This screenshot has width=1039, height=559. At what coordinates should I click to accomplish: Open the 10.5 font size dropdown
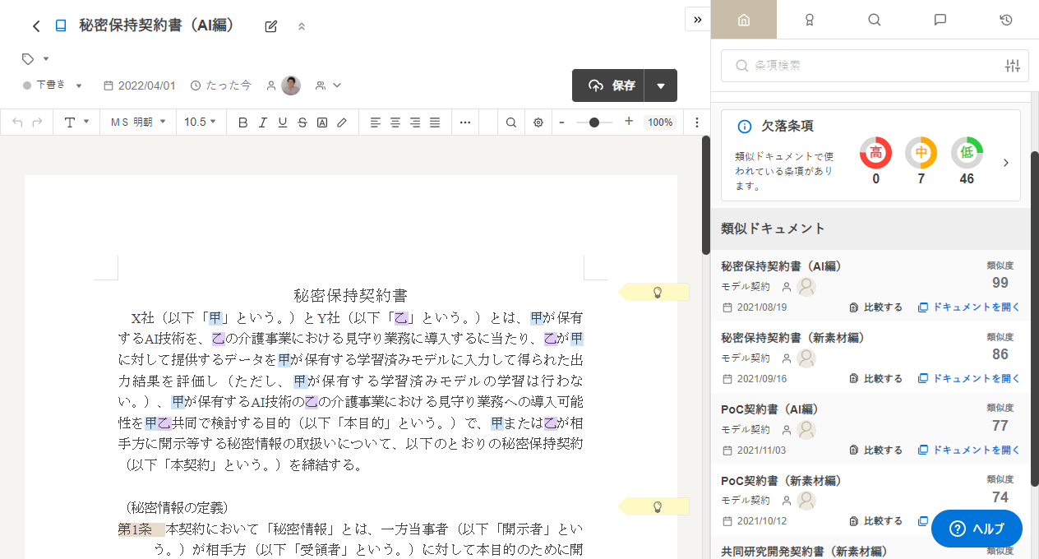point(201,122)
